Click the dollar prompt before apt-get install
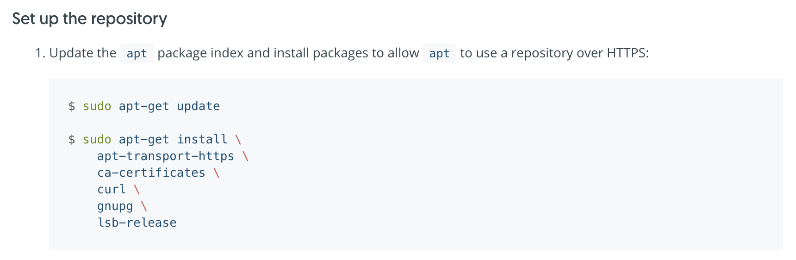The width and height of the screenshot is (796, 260). point(72,140)
